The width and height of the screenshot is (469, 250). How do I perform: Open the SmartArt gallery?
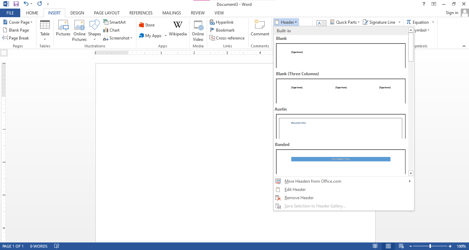point(115,22)
